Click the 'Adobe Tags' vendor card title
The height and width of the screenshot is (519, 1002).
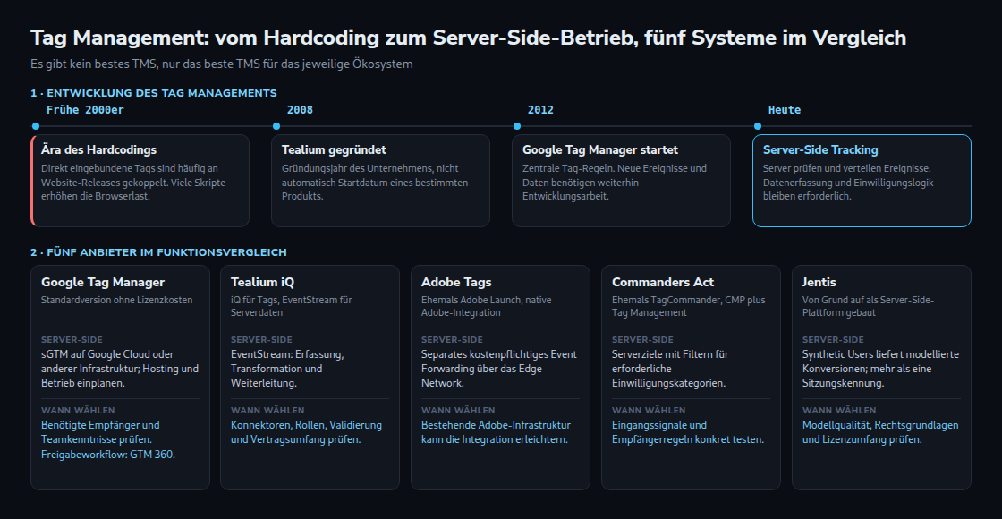pos(456,283)
